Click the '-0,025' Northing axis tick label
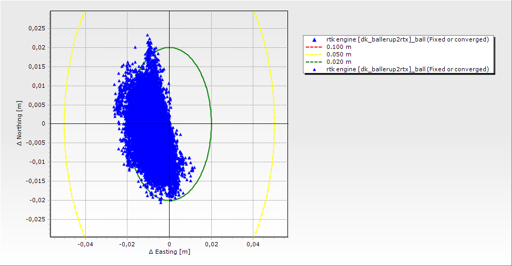Viewport: 512px width, 266px height. pos(36,219)
